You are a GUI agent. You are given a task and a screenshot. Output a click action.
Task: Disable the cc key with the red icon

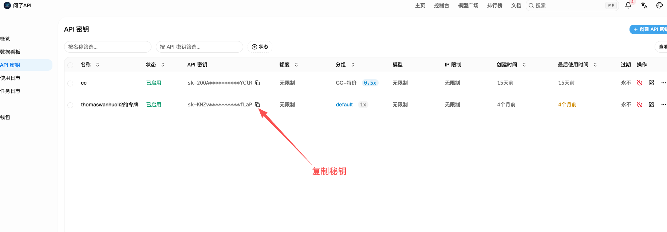pyautogui.click(x=640, y=83)
